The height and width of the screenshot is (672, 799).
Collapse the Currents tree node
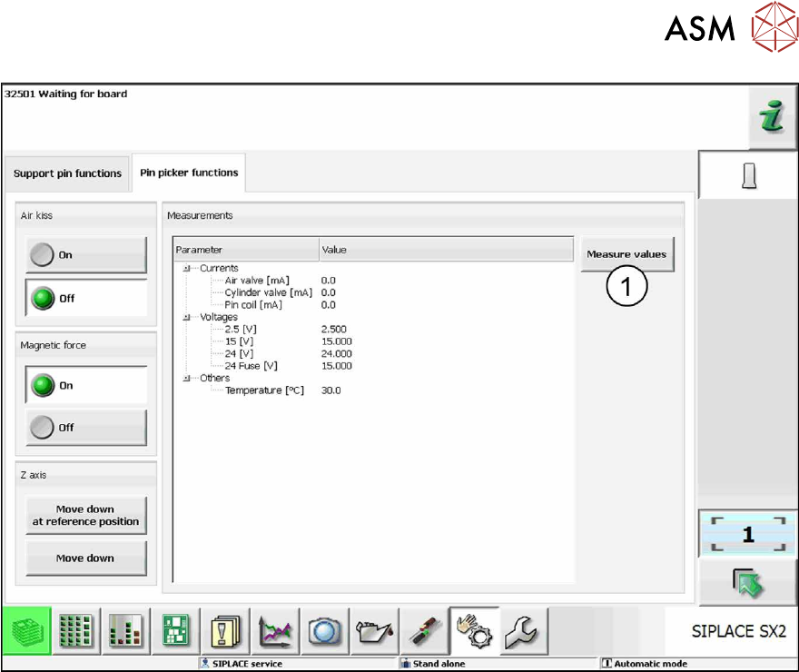tap(186, 269)
